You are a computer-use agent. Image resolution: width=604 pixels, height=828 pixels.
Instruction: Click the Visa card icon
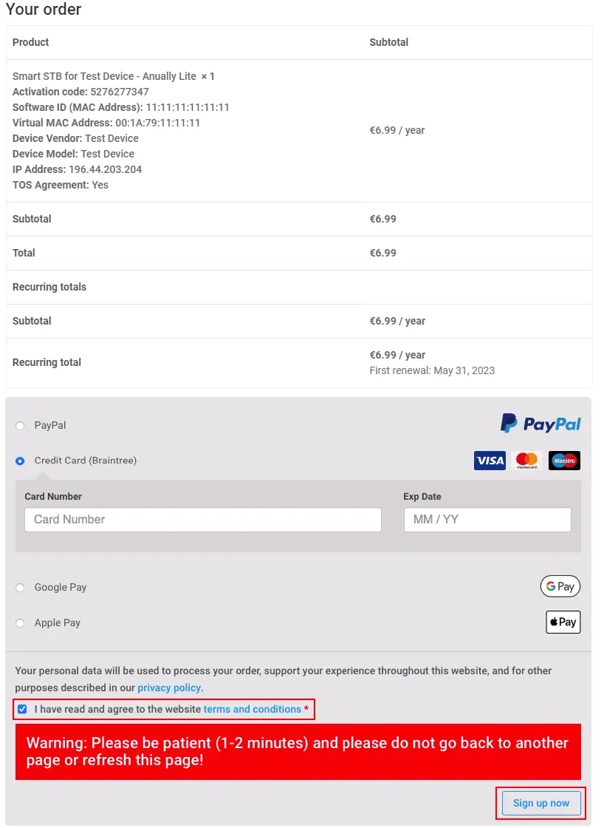tap(490, 461)
